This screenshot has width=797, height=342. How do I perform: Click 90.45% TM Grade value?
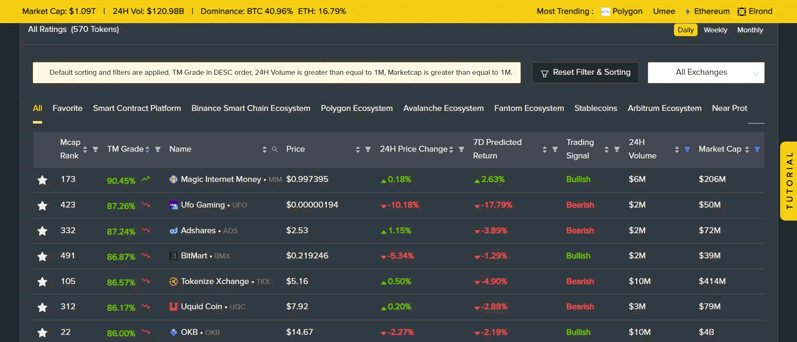(x=121, y=181)
